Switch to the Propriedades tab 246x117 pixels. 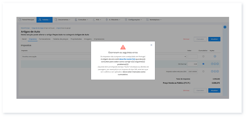[76, 39]
